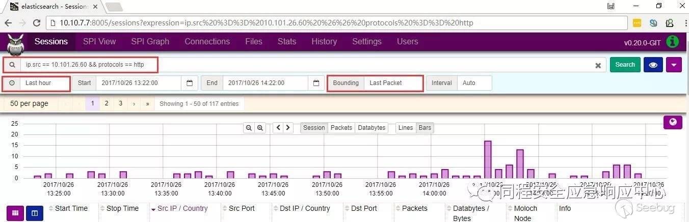This screenshot has height=222, width=689.
Task: Open the Settings tab
Action: (x=367, y=42)
